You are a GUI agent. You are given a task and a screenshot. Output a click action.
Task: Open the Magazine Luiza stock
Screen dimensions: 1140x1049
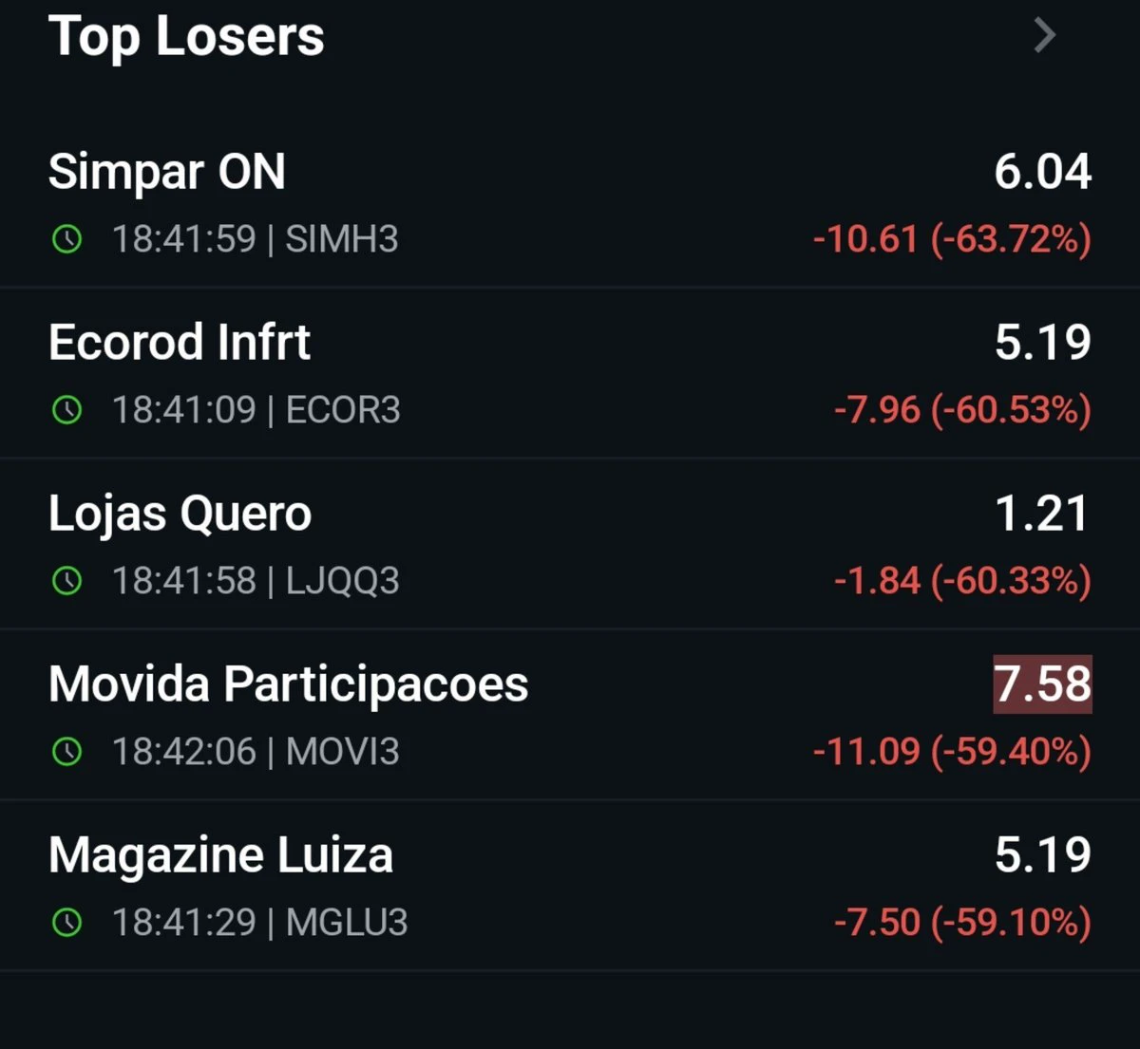click(x=570, y=886)
